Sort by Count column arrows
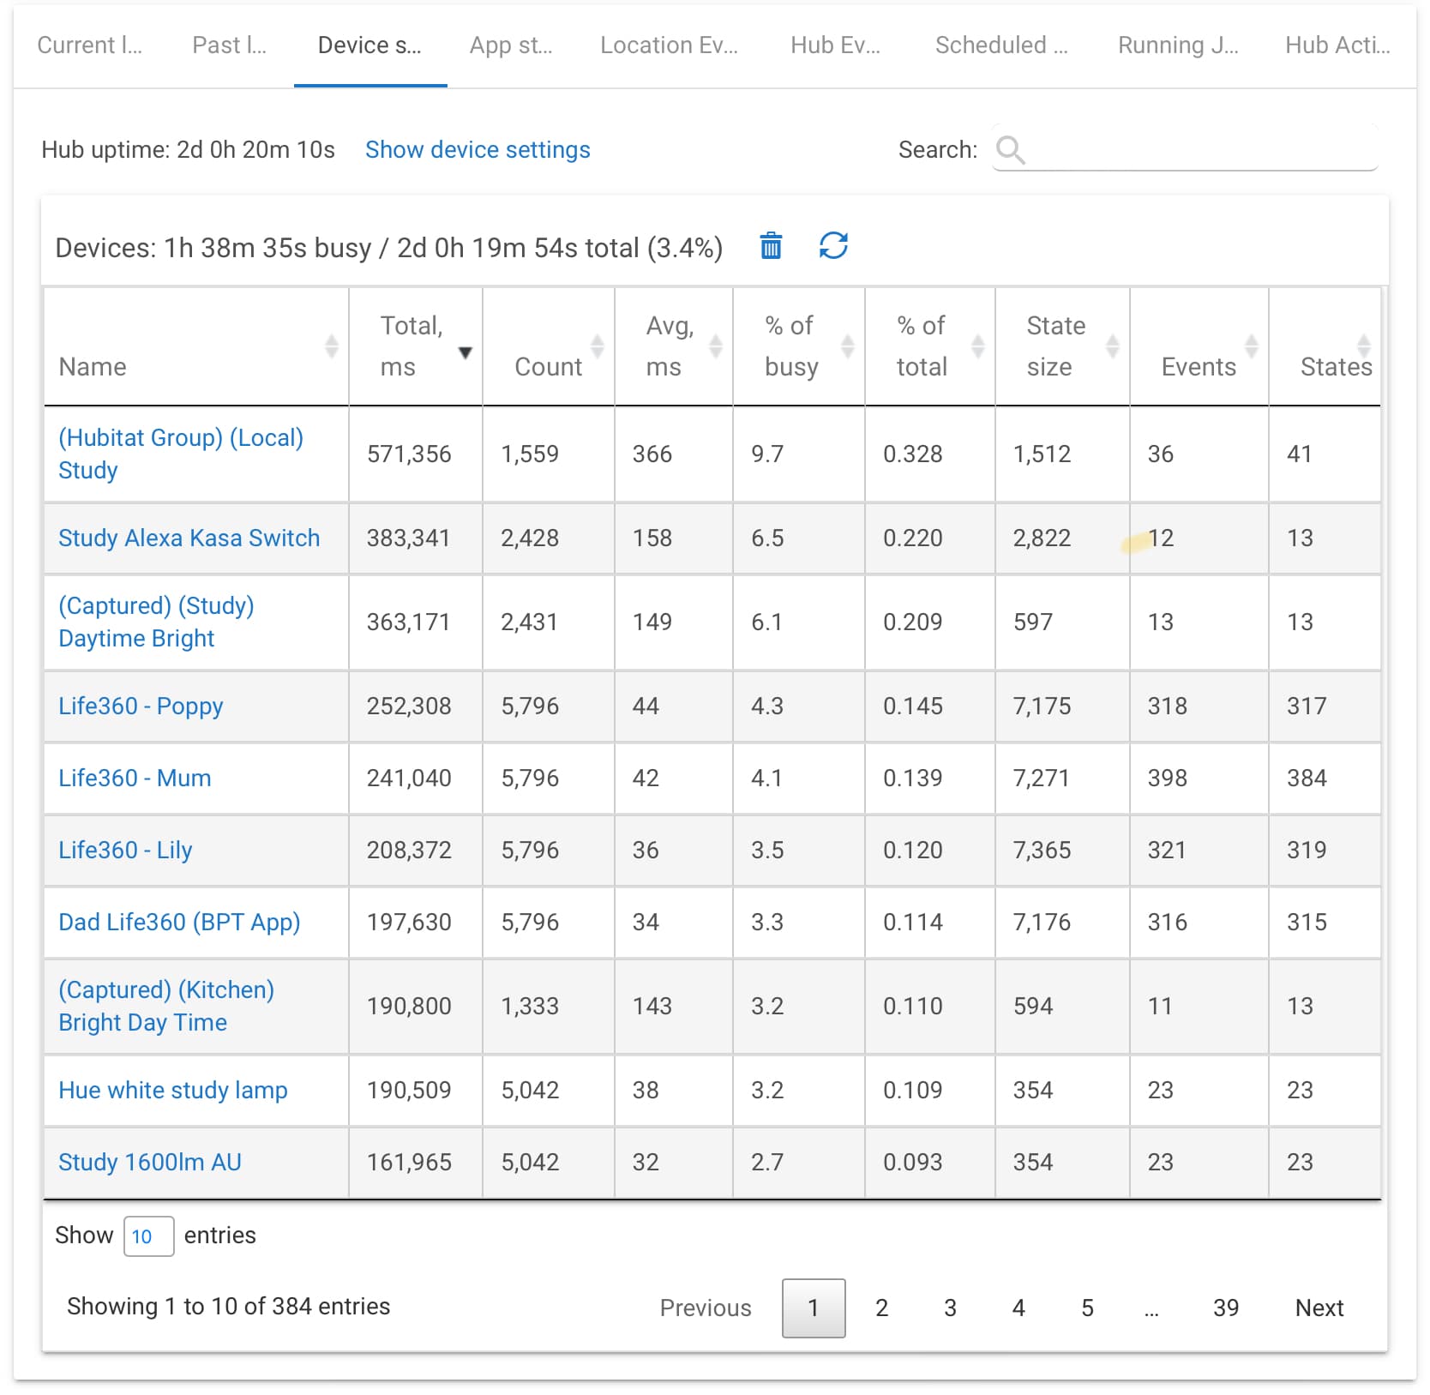1430x1395 pixels. coord(598,346)
